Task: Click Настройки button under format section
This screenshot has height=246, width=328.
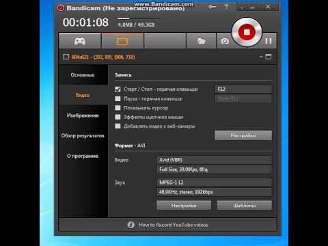Action: (184, 206)
